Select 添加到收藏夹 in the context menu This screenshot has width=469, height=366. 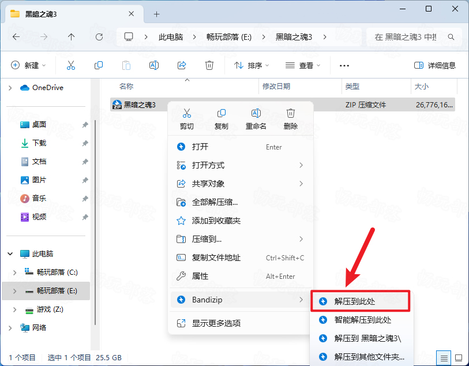click(x=241, y=221)
